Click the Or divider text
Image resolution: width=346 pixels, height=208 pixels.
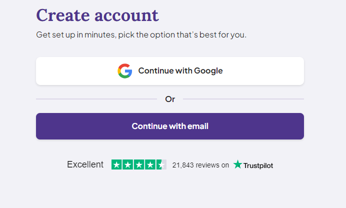[170, 99]
